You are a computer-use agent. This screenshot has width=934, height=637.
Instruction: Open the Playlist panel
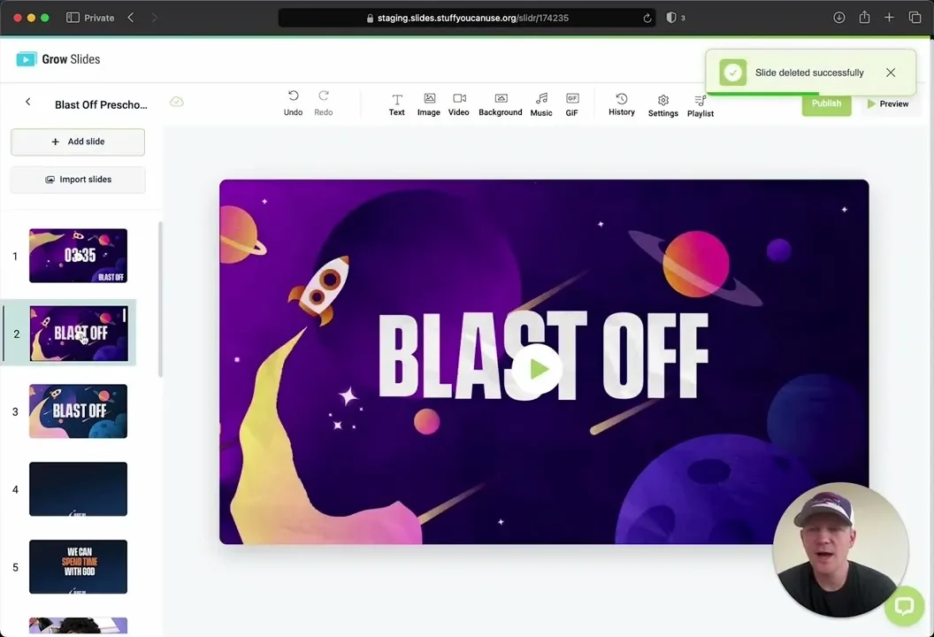[700, 106]
